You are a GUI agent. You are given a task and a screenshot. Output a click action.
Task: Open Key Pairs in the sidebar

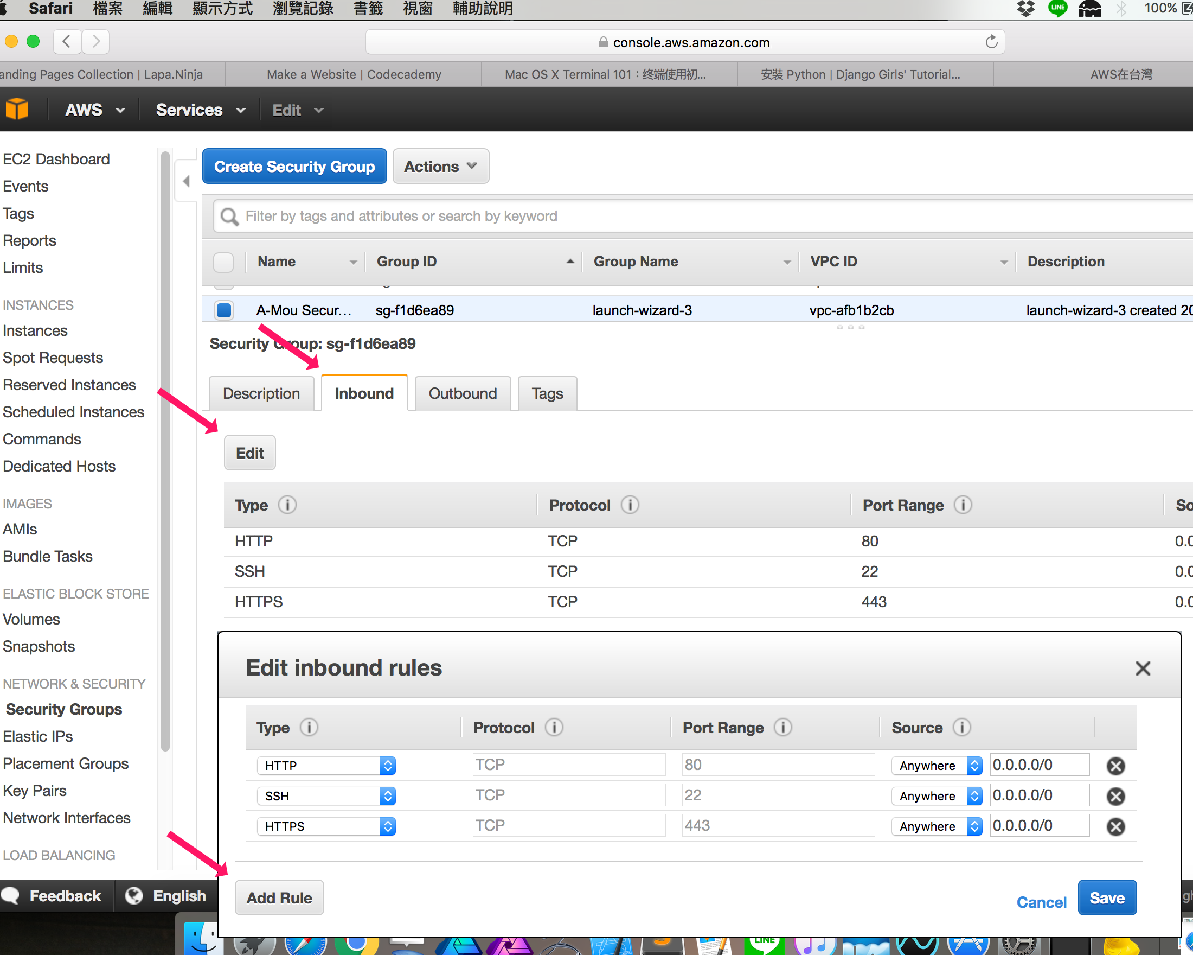[x=34, y=791]
